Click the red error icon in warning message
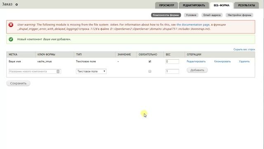Screen dimensions: 264x149 [11, 25]
